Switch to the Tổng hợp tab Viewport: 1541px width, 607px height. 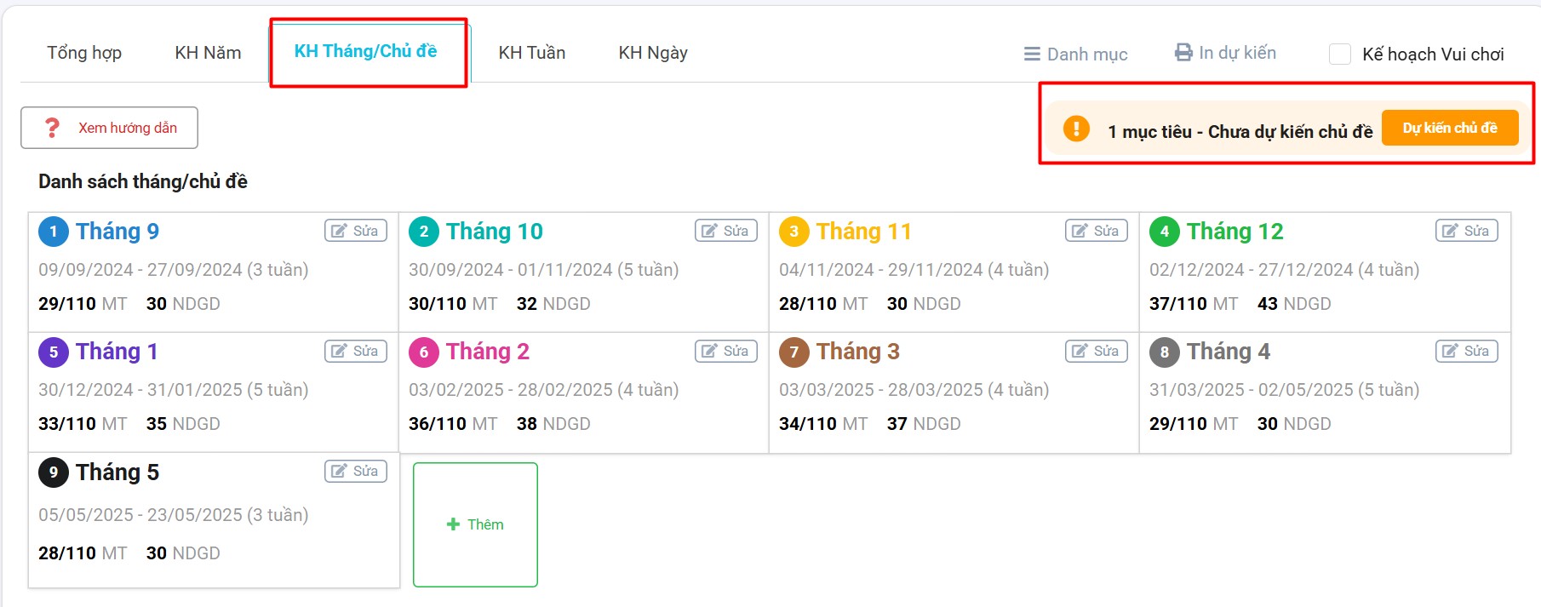coord(84,53)
